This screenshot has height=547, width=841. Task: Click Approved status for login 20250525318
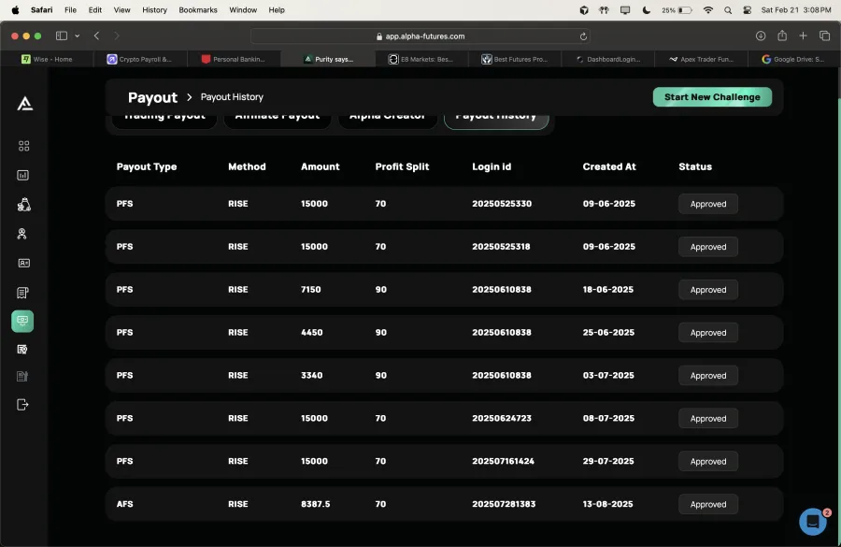(708, 247)
